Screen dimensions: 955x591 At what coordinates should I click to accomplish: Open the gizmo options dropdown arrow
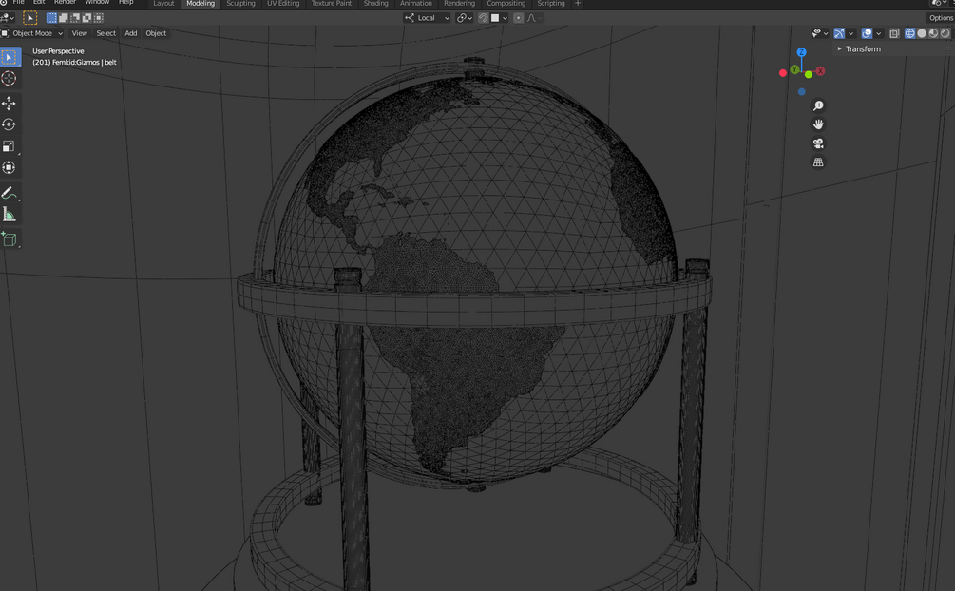(850, 33)
